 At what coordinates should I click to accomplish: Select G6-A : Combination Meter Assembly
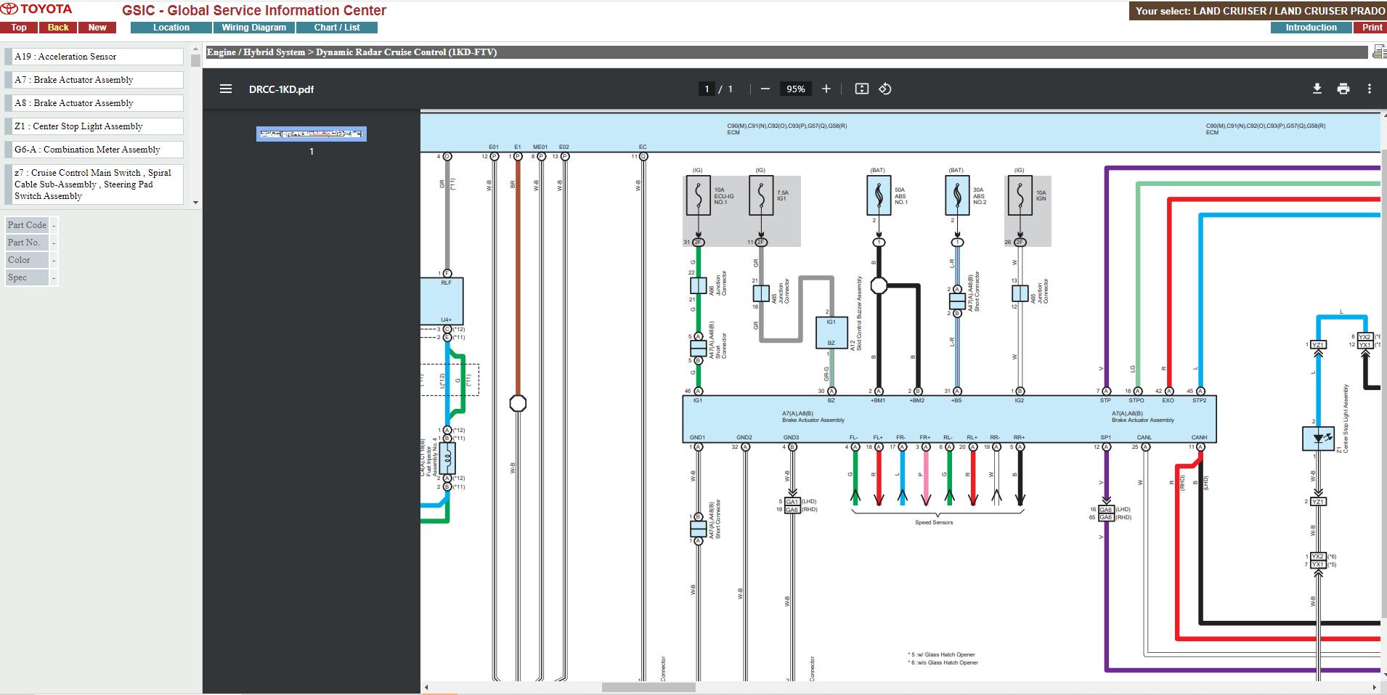(94, 150)
